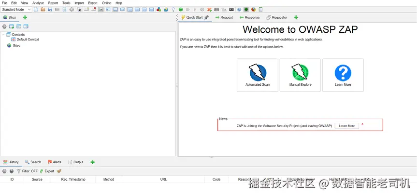
Task: Click the lightbulb tips icon
Action: [173, 10]
